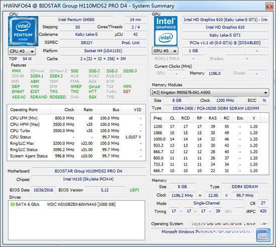Click the green SATA drive status icon
Image resolution: width=276 pixels, height=247 pixels.
[13, 204]
